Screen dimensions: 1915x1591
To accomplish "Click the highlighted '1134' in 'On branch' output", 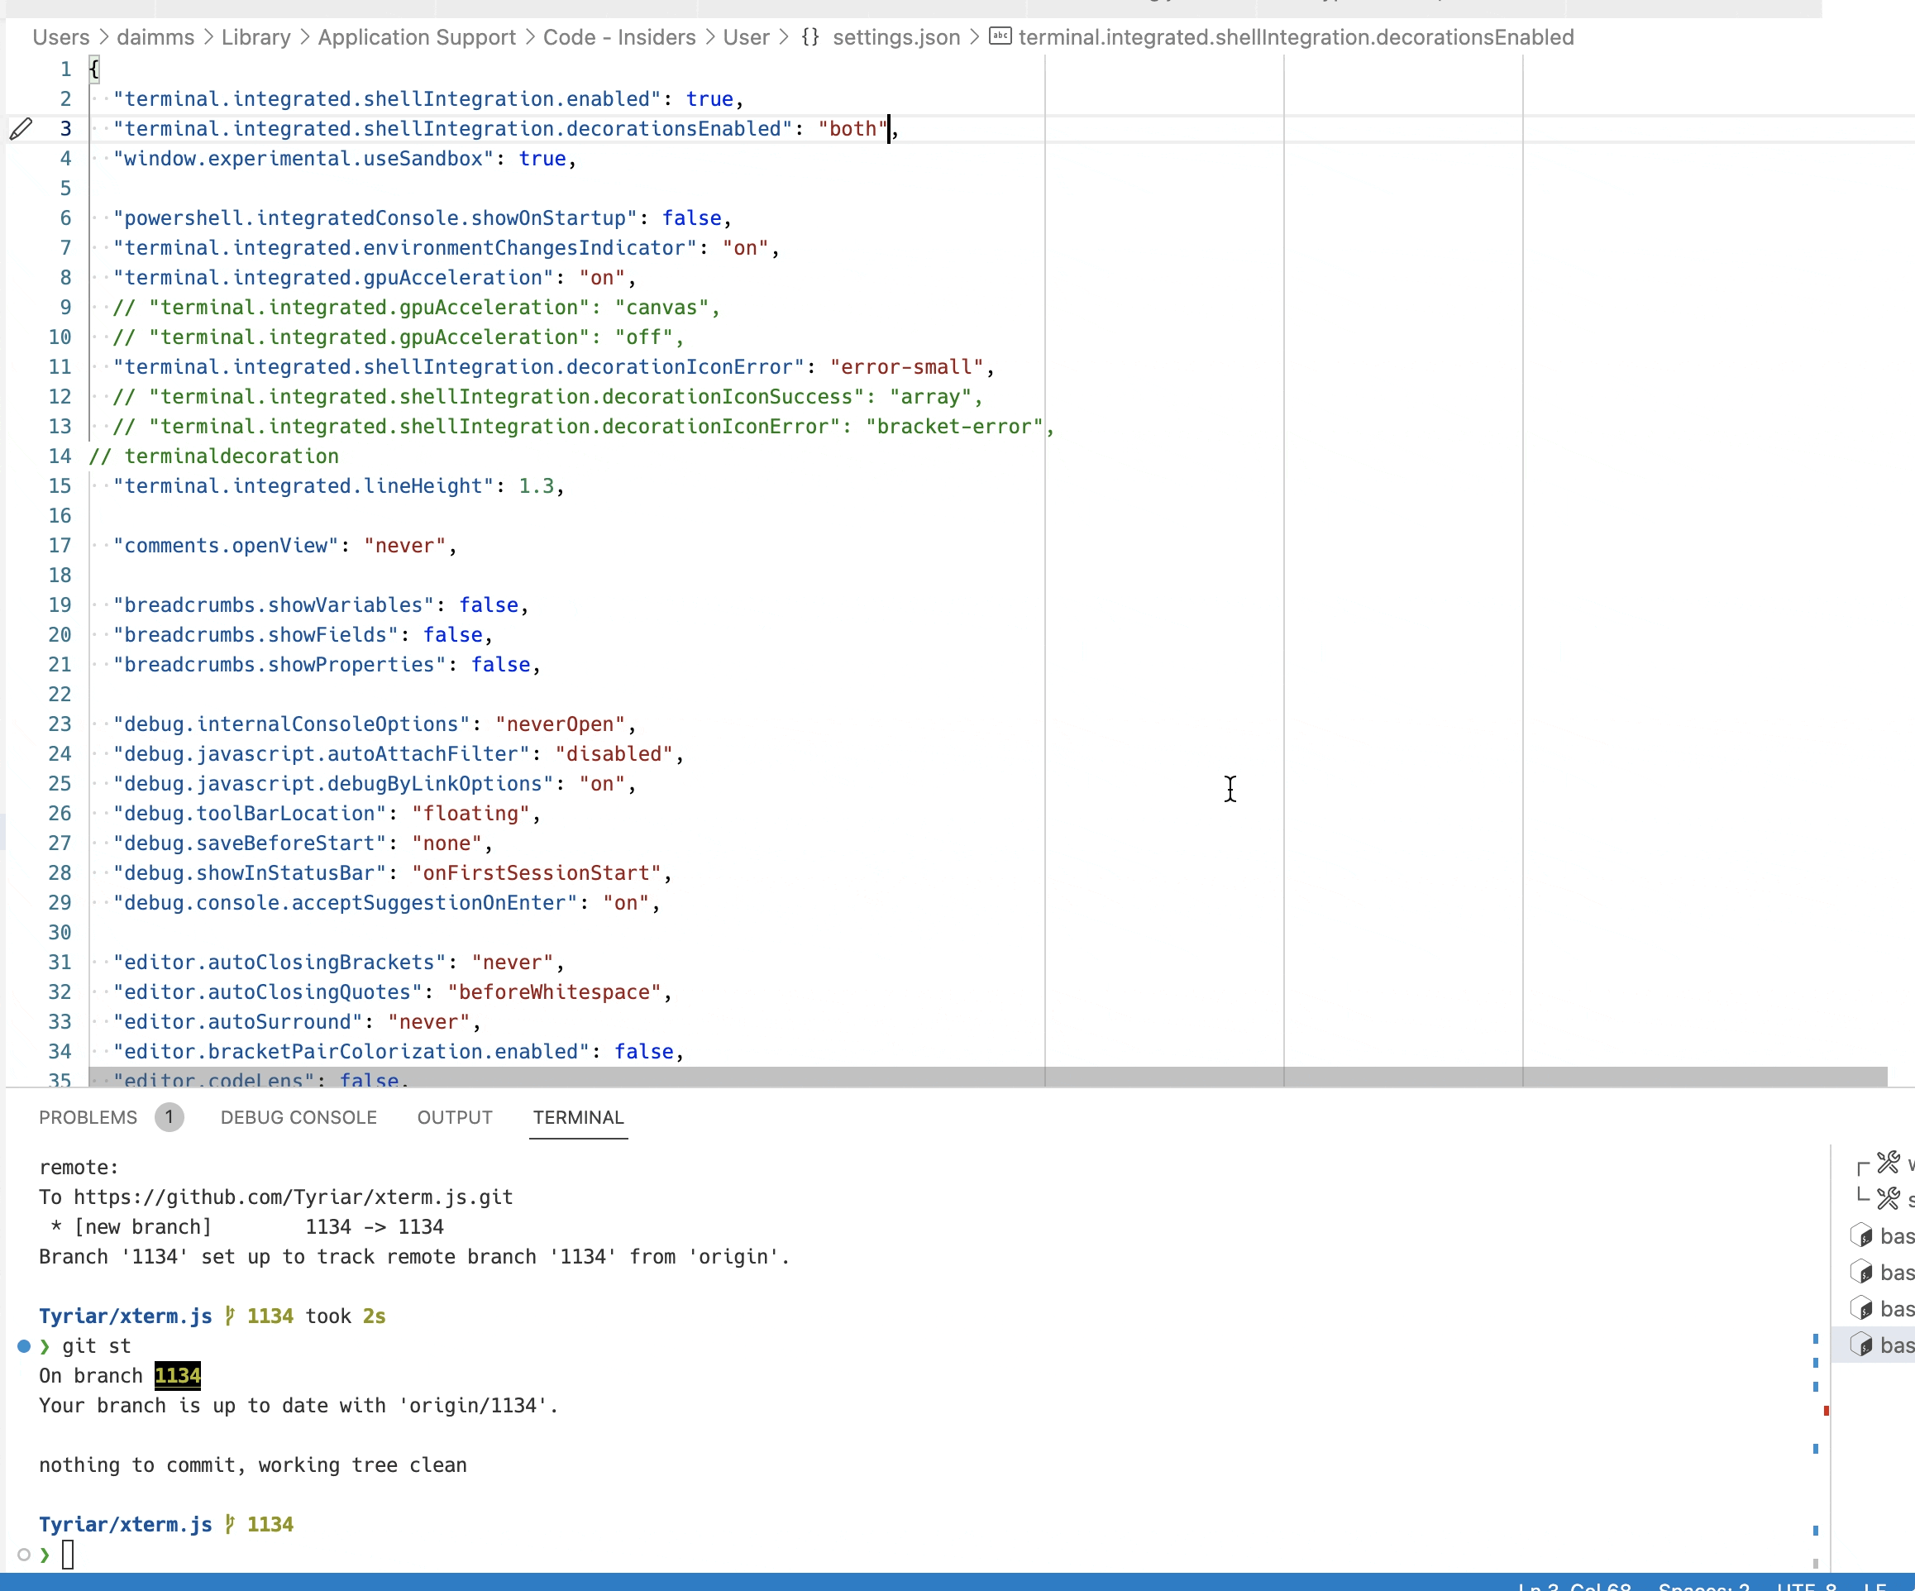I will coord(178,1375).
